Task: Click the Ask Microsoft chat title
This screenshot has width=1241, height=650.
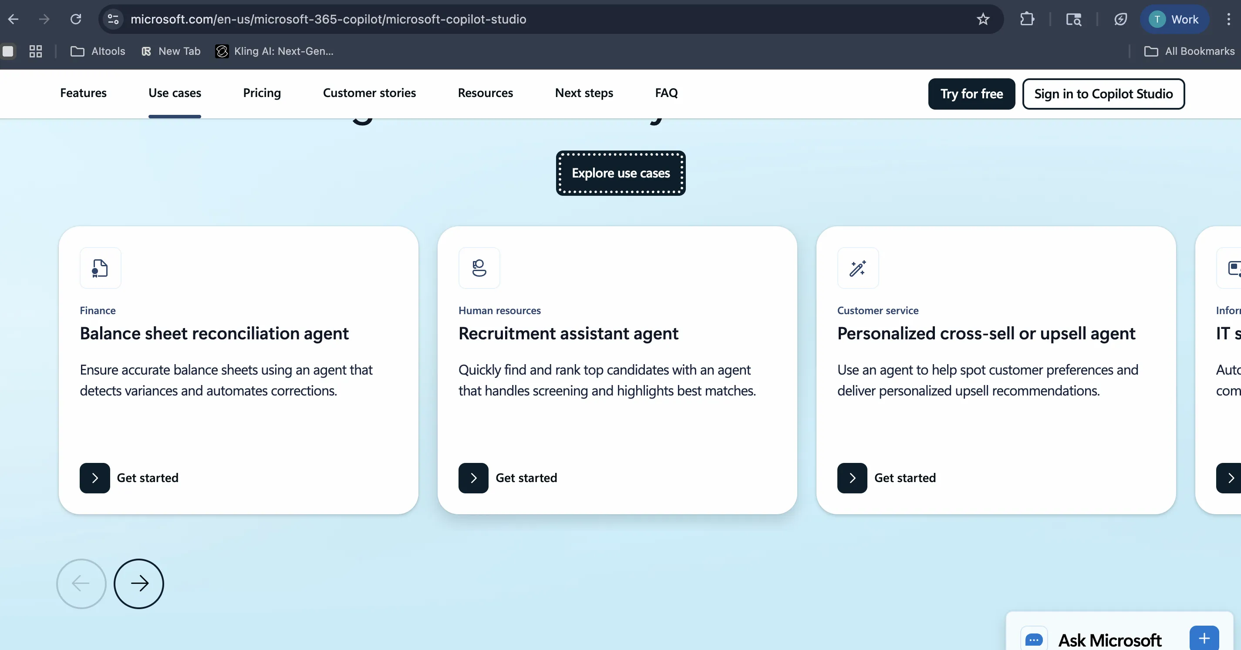Action: coord(1110,640)
